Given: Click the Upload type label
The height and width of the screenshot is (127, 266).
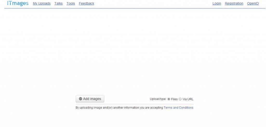Looking at the screenshot, I should click(158, 99).
